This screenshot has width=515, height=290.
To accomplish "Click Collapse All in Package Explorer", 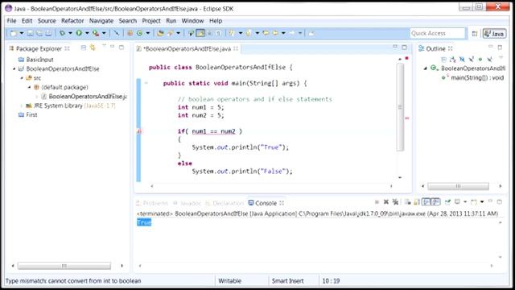I will (84, 48).
